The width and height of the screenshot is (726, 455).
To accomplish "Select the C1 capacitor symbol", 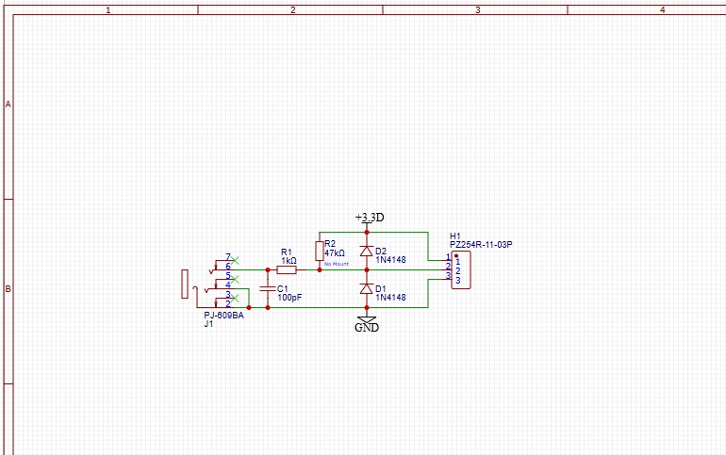I will coord(268,288).
